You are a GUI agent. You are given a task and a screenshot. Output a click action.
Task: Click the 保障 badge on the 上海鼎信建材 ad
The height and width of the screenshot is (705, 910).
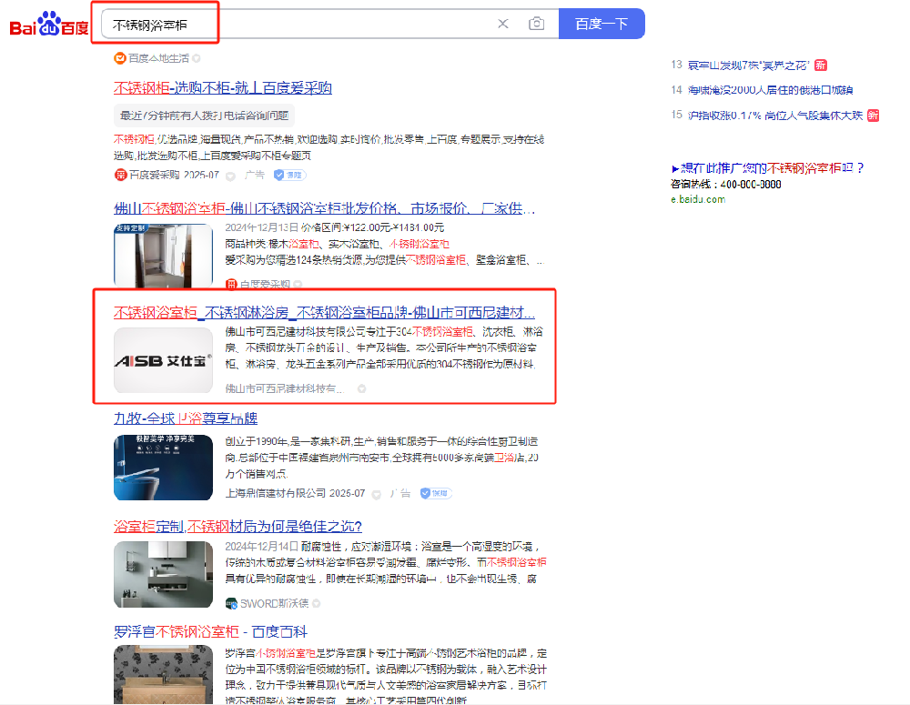click(436, 493)
